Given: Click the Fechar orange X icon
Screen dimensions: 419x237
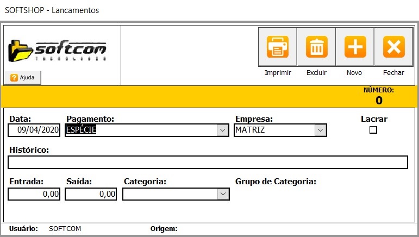Looking at the screenshot, I should [393, 47].
